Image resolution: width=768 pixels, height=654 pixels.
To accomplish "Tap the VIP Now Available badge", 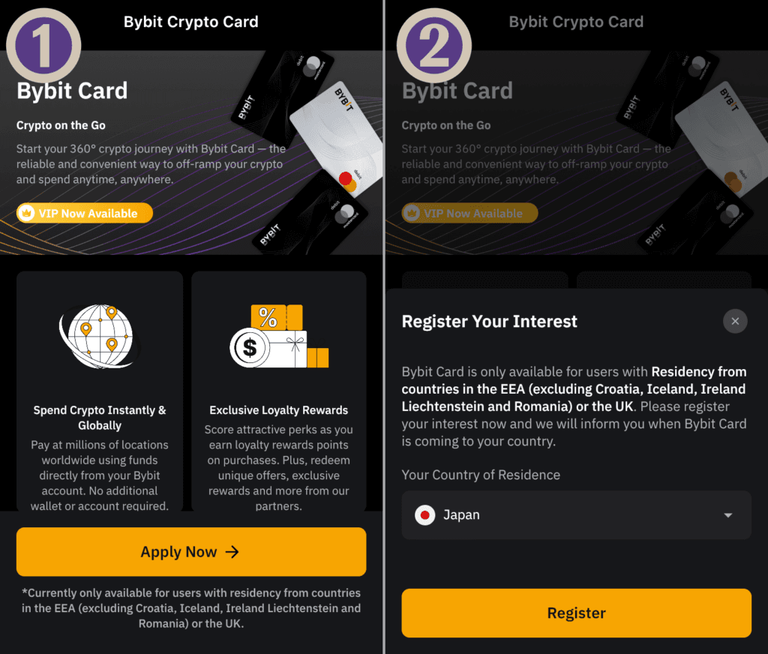I will [x=85, y=213].
